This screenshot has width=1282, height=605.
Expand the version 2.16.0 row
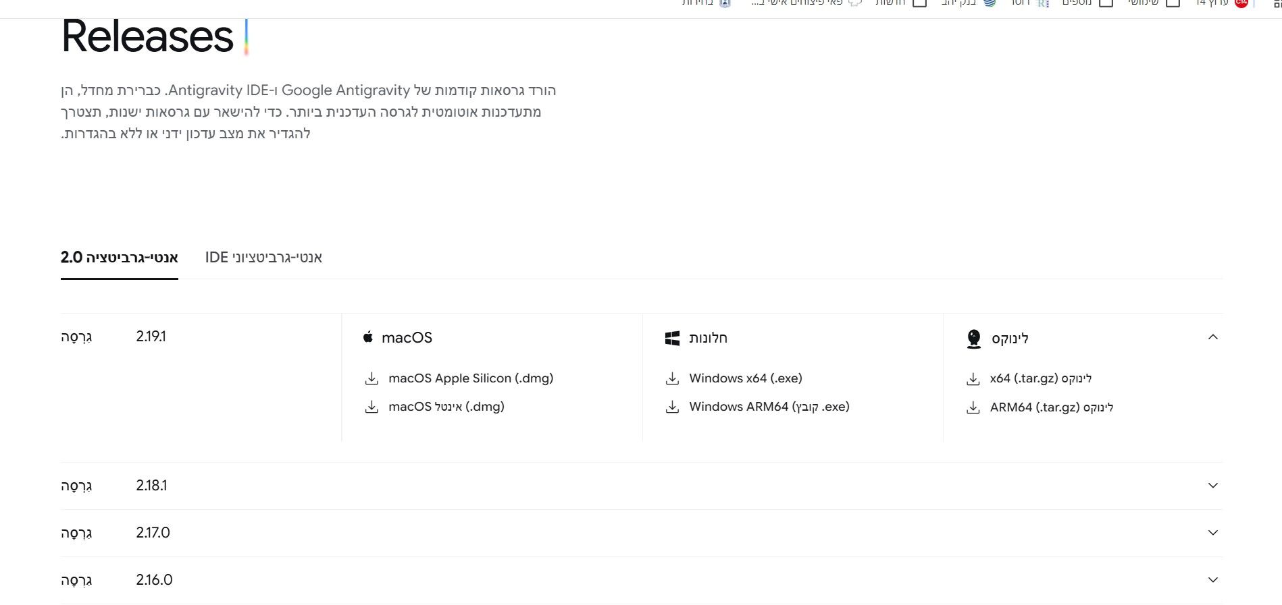click(x=1212, y=580)
